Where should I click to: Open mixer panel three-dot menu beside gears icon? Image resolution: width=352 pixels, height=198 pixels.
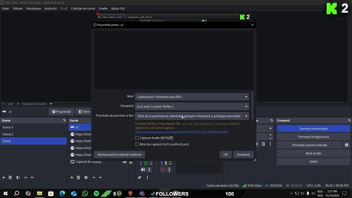(x=147, y=178)
